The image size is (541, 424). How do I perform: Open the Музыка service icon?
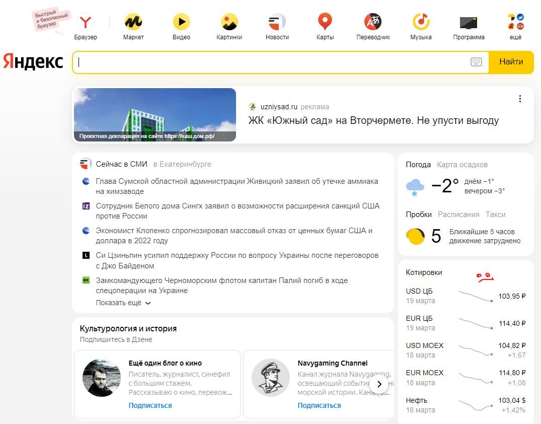point(421,23)
